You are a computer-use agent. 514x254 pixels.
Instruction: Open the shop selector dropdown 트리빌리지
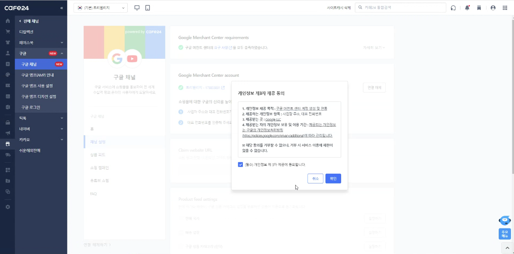point(101,8)
